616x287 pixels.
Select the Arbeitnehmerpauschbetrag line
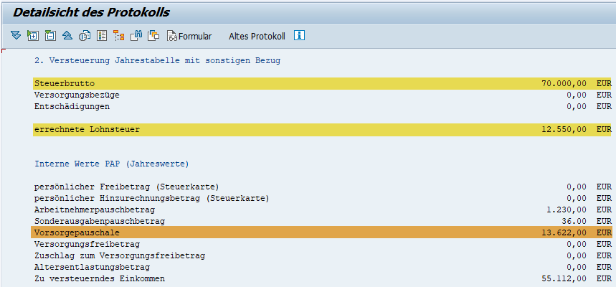pyautogui.click(x=322, y=210)
